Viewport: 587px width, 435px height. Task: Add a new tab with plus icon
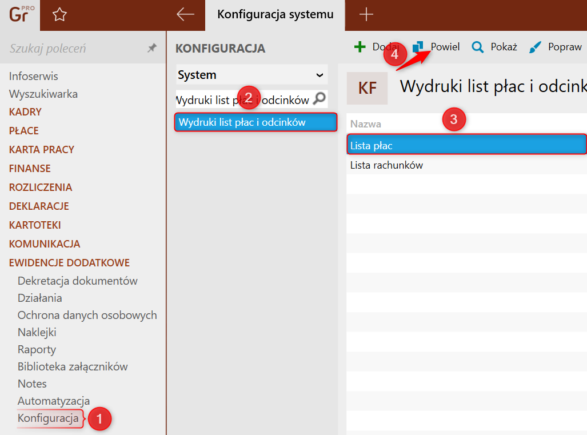[366, 15]
